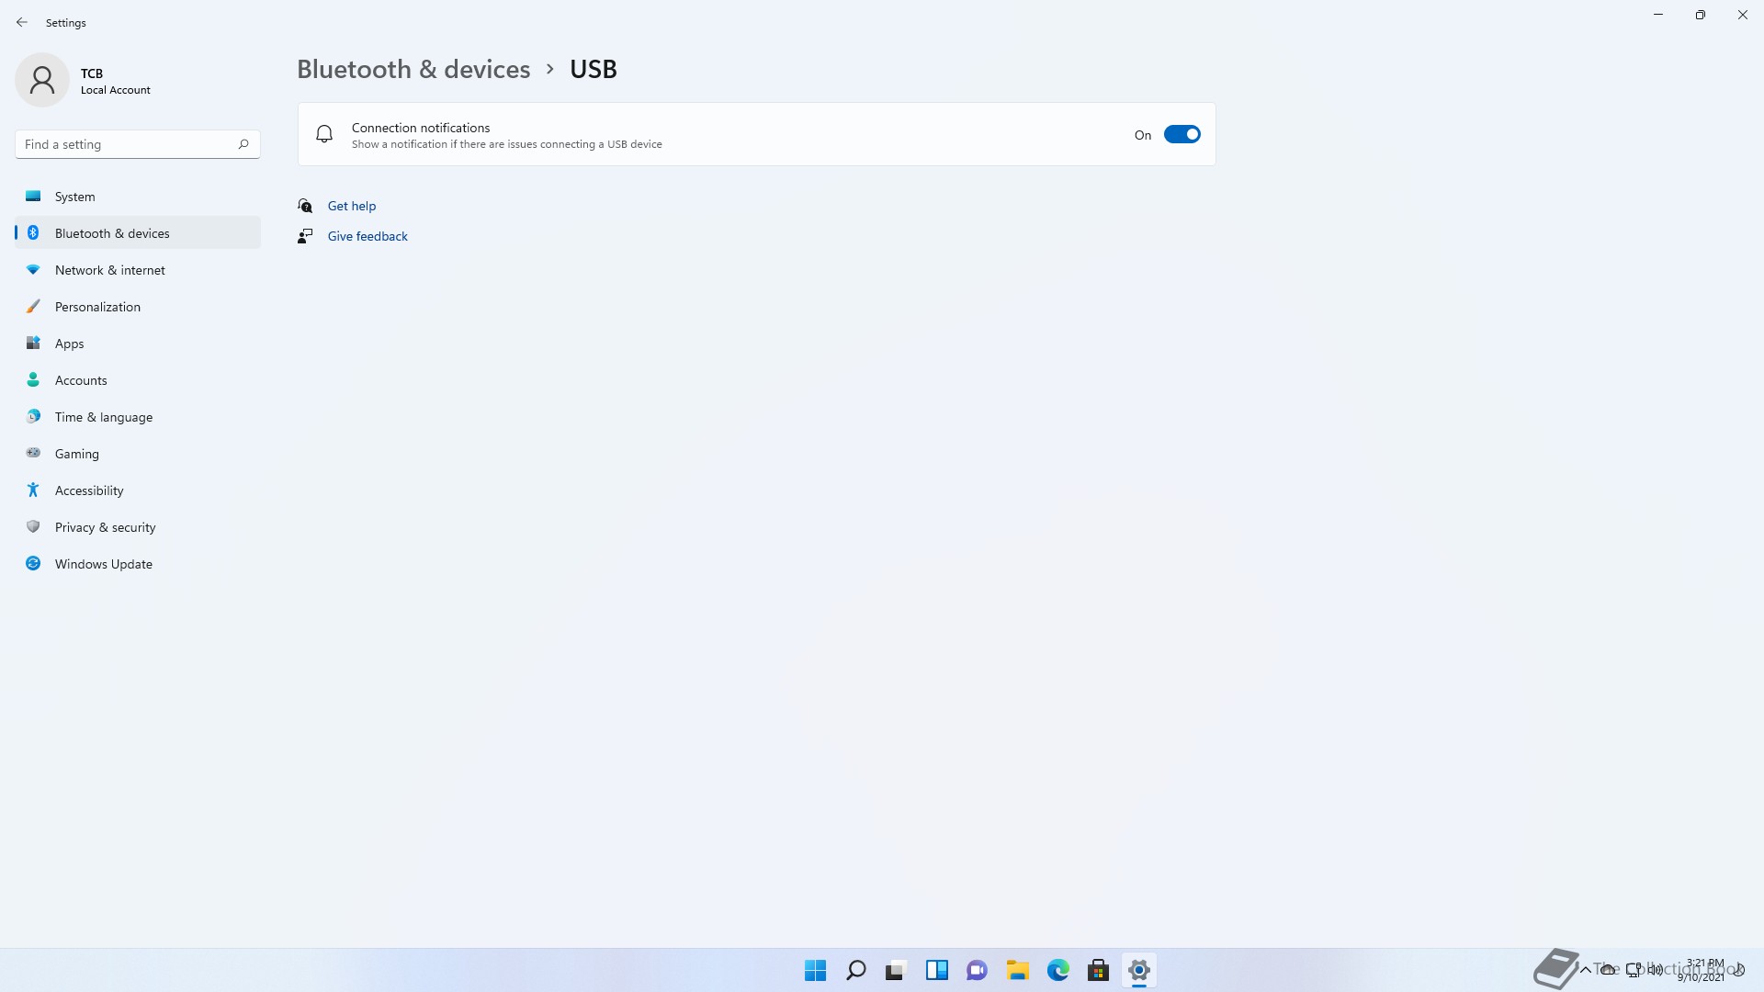Toggle Connection notifications switch off
Viewport: 1764px width, 992px height.
click(1182, 134)
